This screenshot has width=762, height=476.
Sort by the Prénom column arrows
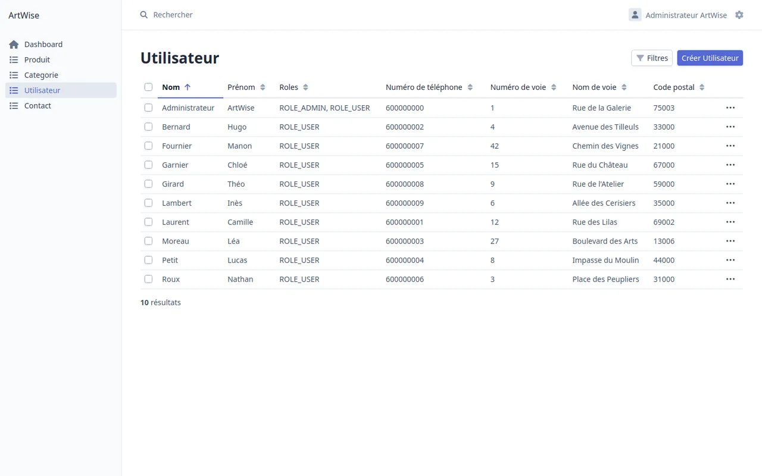tap(263, 87)
